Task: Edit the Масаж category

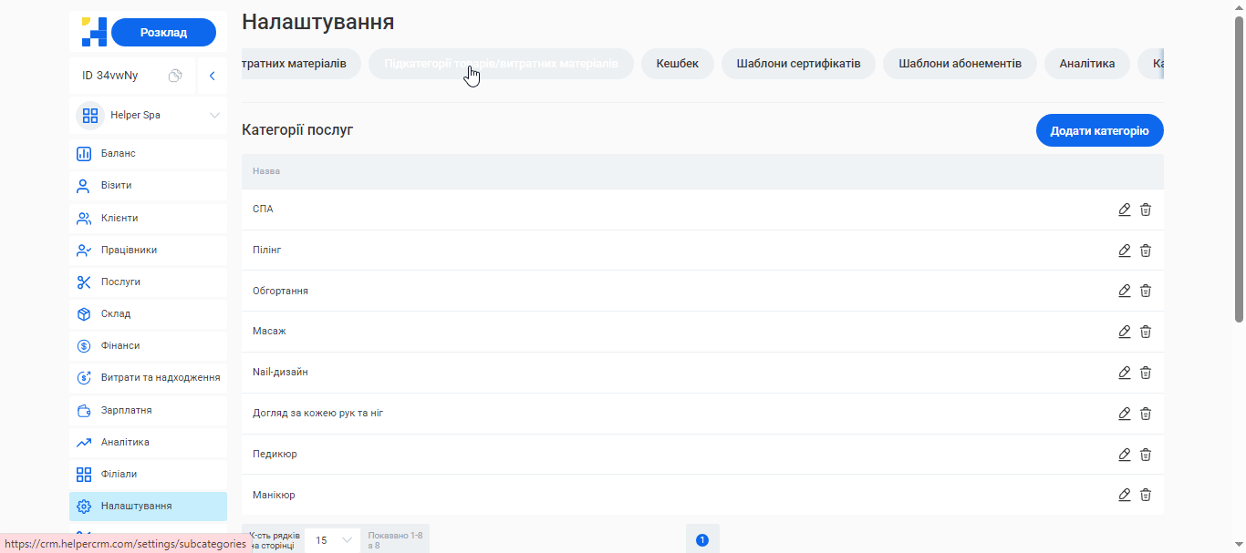Action: click(1124, 332)
